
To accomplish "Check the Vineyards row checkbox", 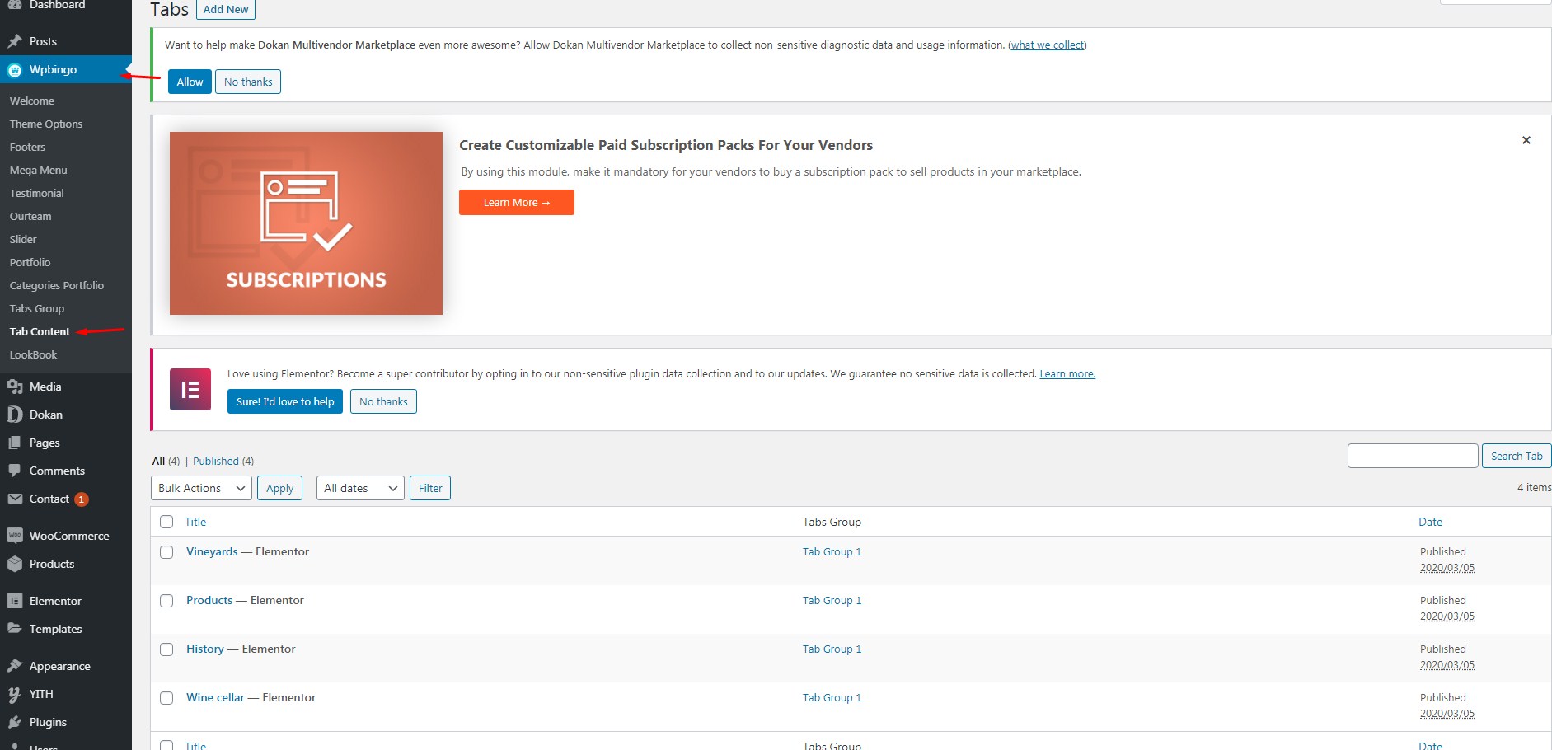I will coord(166,552).
